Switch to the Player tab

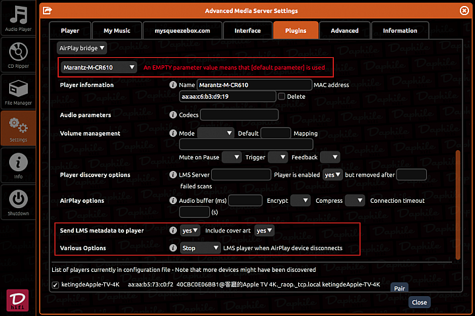tap(70, 30)
